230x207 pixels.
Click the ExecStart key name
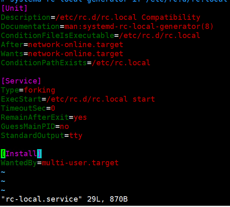pos(21,99)
